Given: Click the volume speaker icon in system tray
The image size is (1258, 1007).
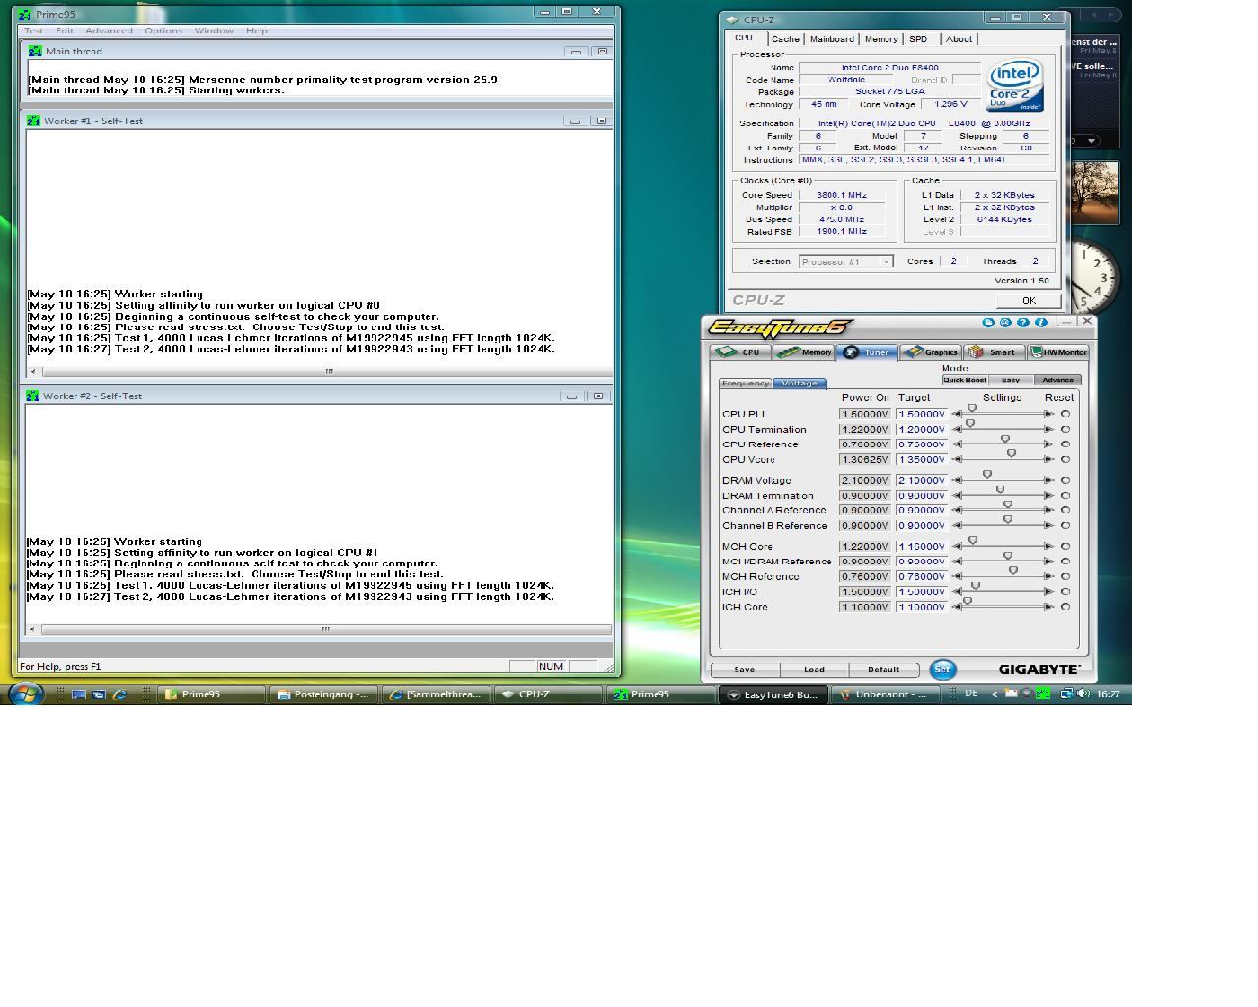Looking at the screenshot, I should (1083, 693).
